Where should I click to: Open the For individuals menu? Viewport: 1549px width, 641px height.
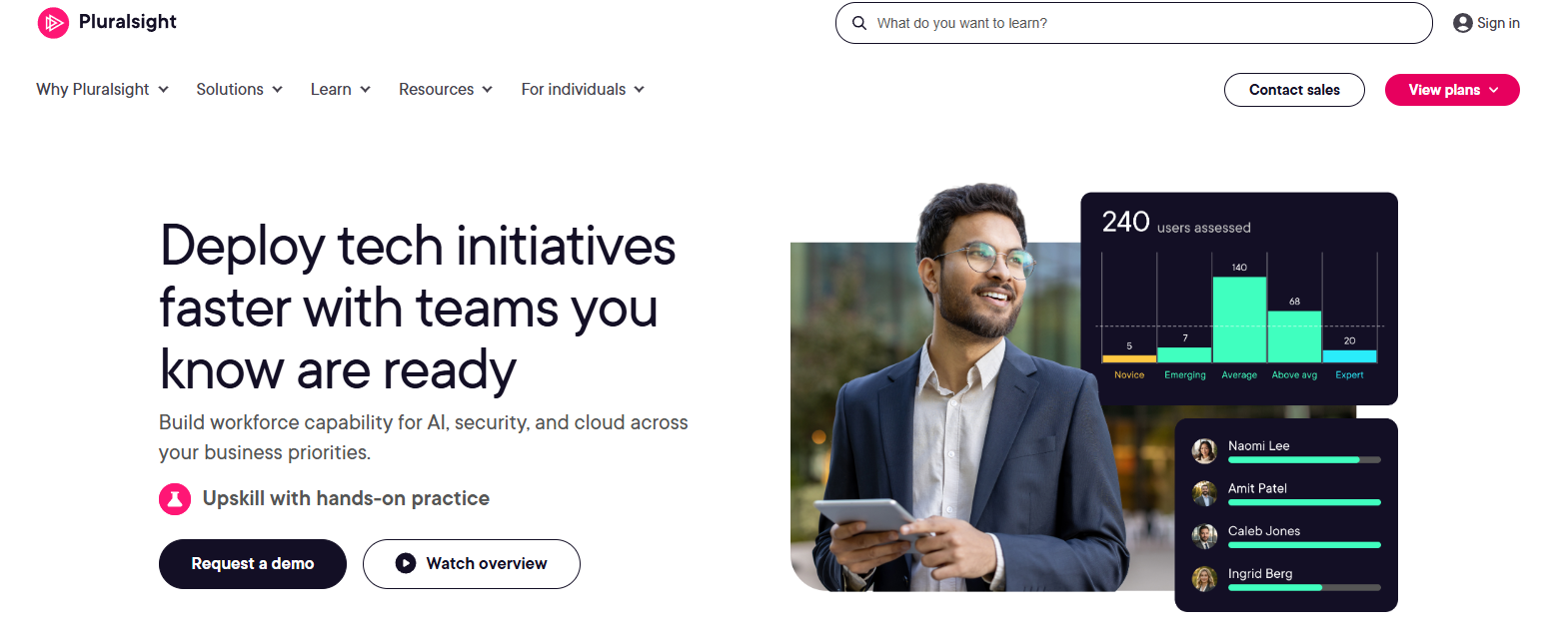(x=583, y=89)
